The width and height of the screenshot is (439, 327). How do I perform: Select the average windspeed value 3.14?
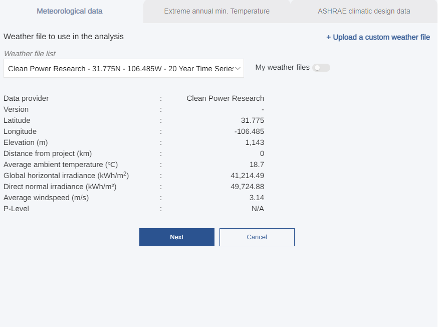tap(257, 197)
